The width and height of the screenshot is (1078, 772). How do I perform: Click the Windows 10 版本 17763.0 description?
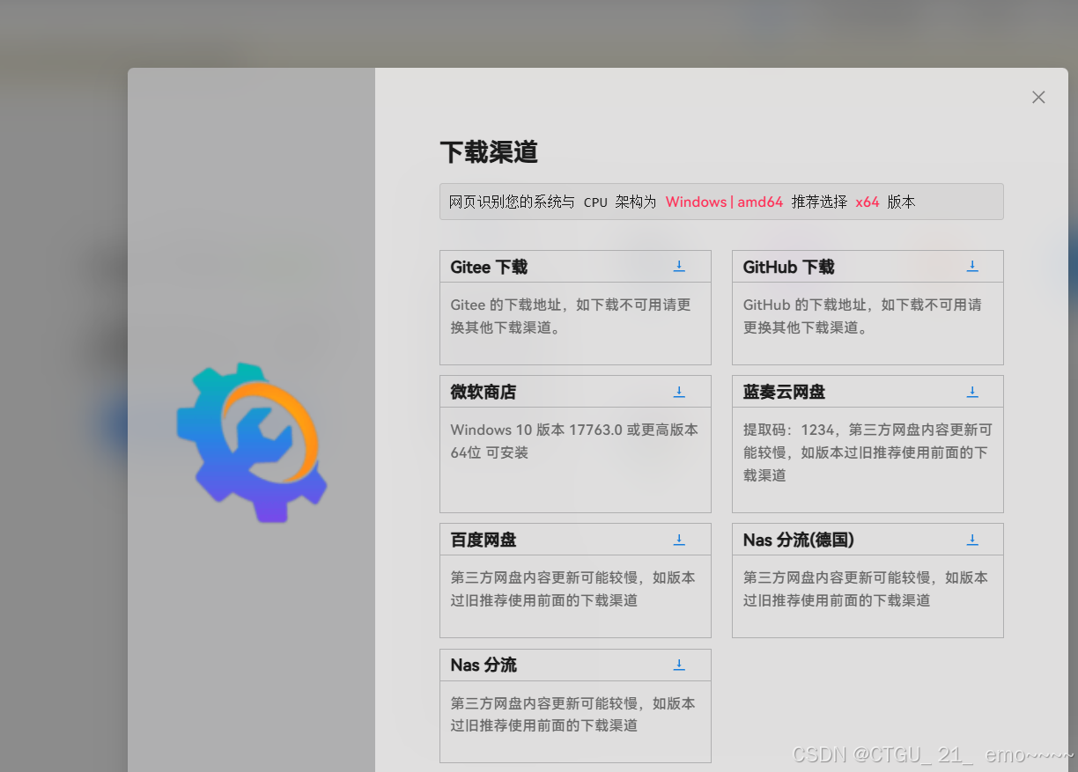pos(574,441)
